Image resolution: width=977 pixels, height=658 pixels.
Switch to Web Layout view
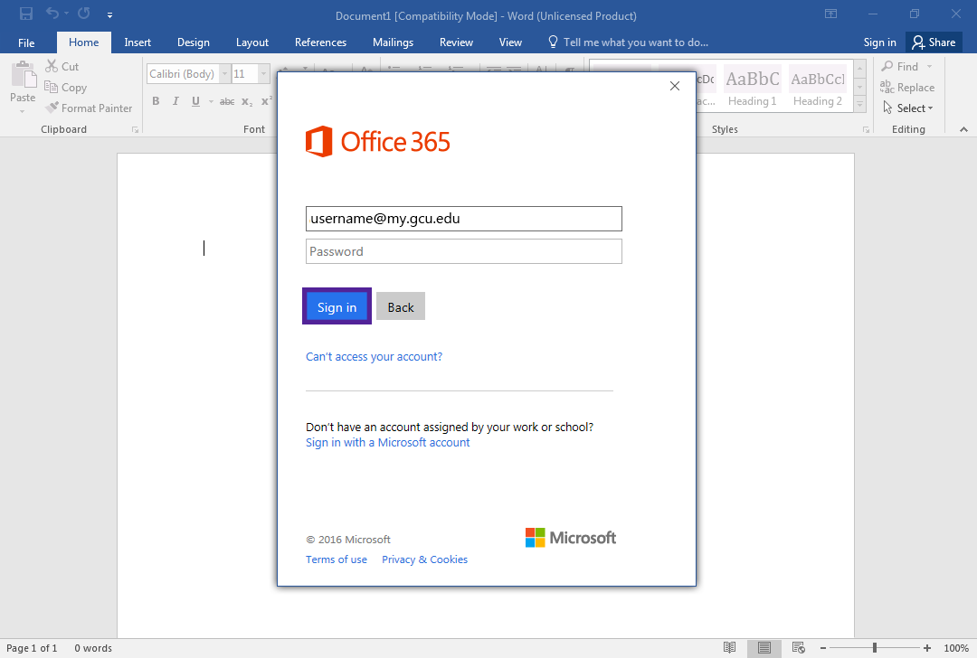798,648
